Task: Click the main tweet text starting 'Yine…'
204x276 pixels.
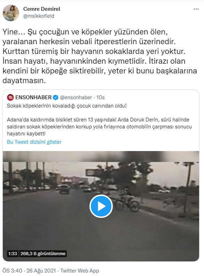Action: click(x=100, y=56)
